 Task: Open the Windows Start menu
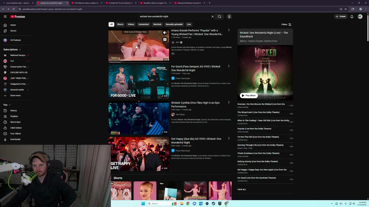click(143, 204)
